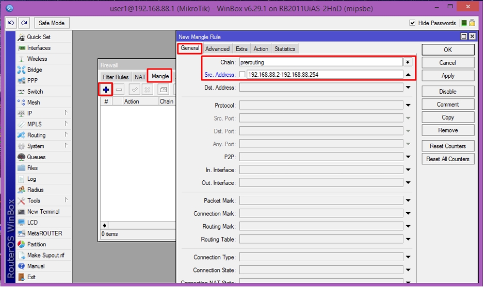Open the Mesh section
The width and height of the screenshot is (486, 289).
point(34,103)
